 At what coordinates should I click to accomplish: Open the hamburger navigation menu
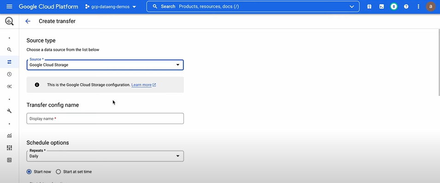coord(9,6)
